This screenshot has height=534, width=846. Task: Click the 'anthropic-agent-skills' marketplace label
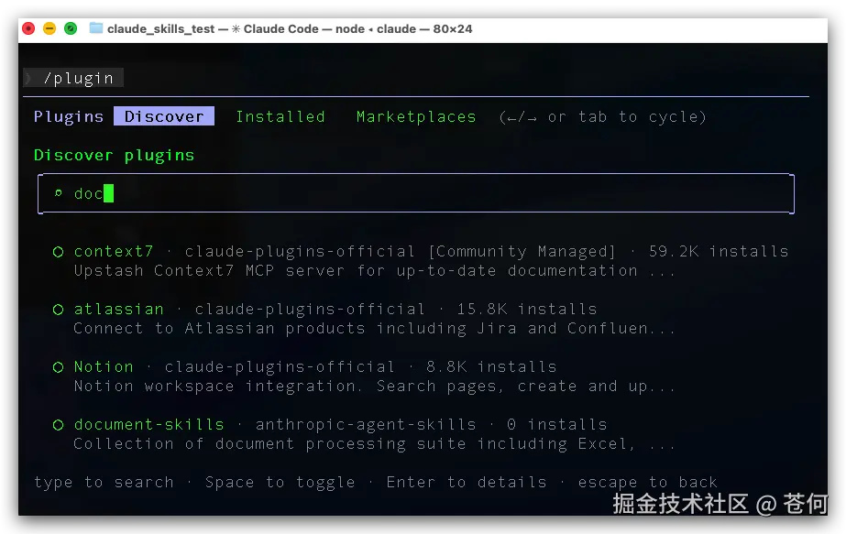pos(366,424)
